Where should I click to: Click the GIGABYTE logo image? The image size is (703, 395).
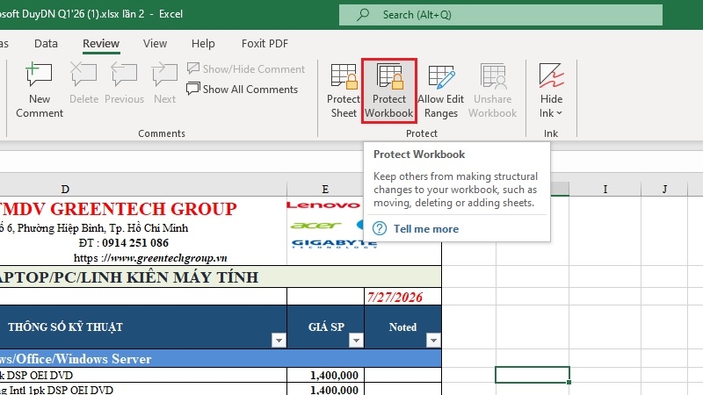tap(334, 244)
